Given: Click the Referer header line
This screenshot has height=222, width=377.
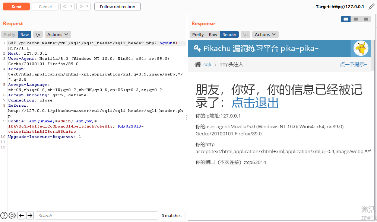Looking at the screenshot, I should pyautogui.click(x=95, y=111).
